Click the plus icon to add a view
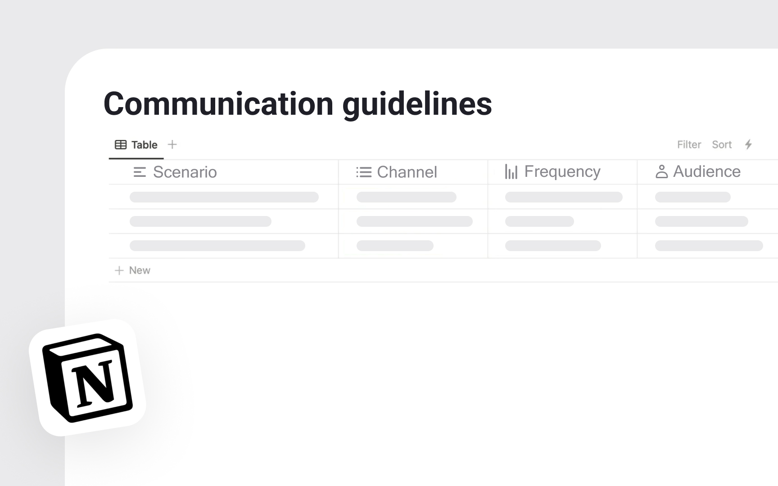The image size is (778, 486). [x=172, y=144]
